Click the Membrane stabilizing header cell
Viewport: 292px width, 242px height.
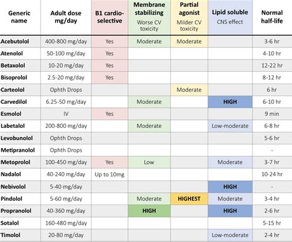[x=149, y=17]
